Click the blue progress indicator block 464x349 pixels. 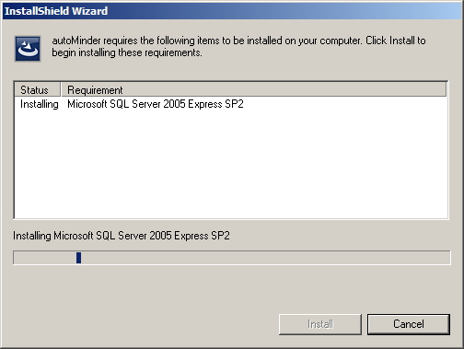78,258
